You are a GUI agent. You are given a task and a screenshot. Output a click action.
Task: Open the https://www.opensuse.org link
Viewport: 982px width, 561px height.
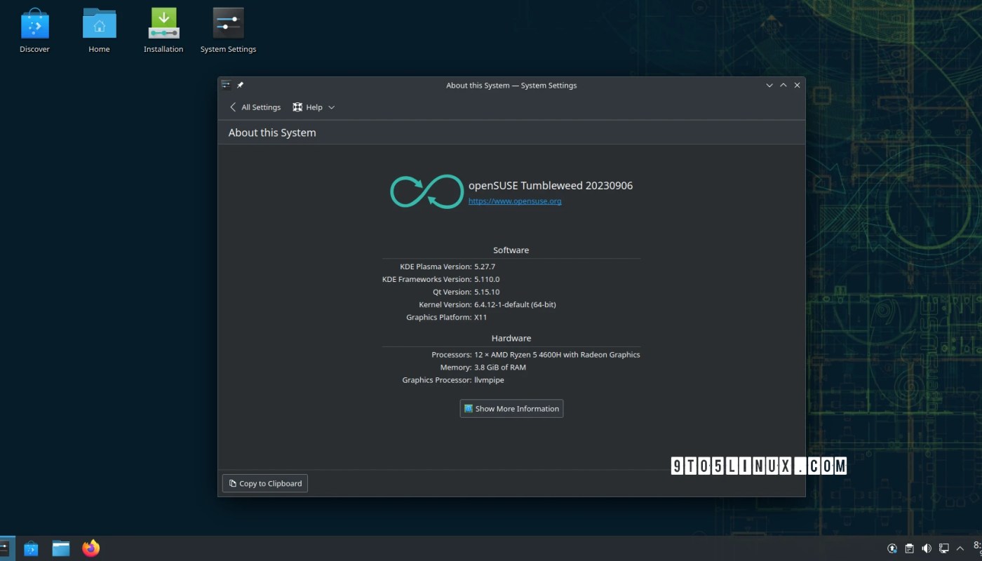pos(515,201)
